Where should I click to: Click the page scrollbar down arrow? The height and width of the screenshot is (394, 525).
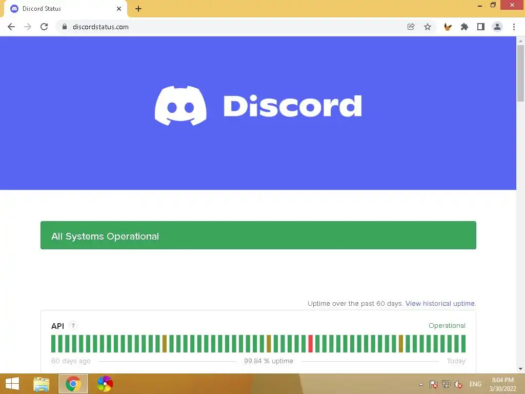[x=520, y=369]
